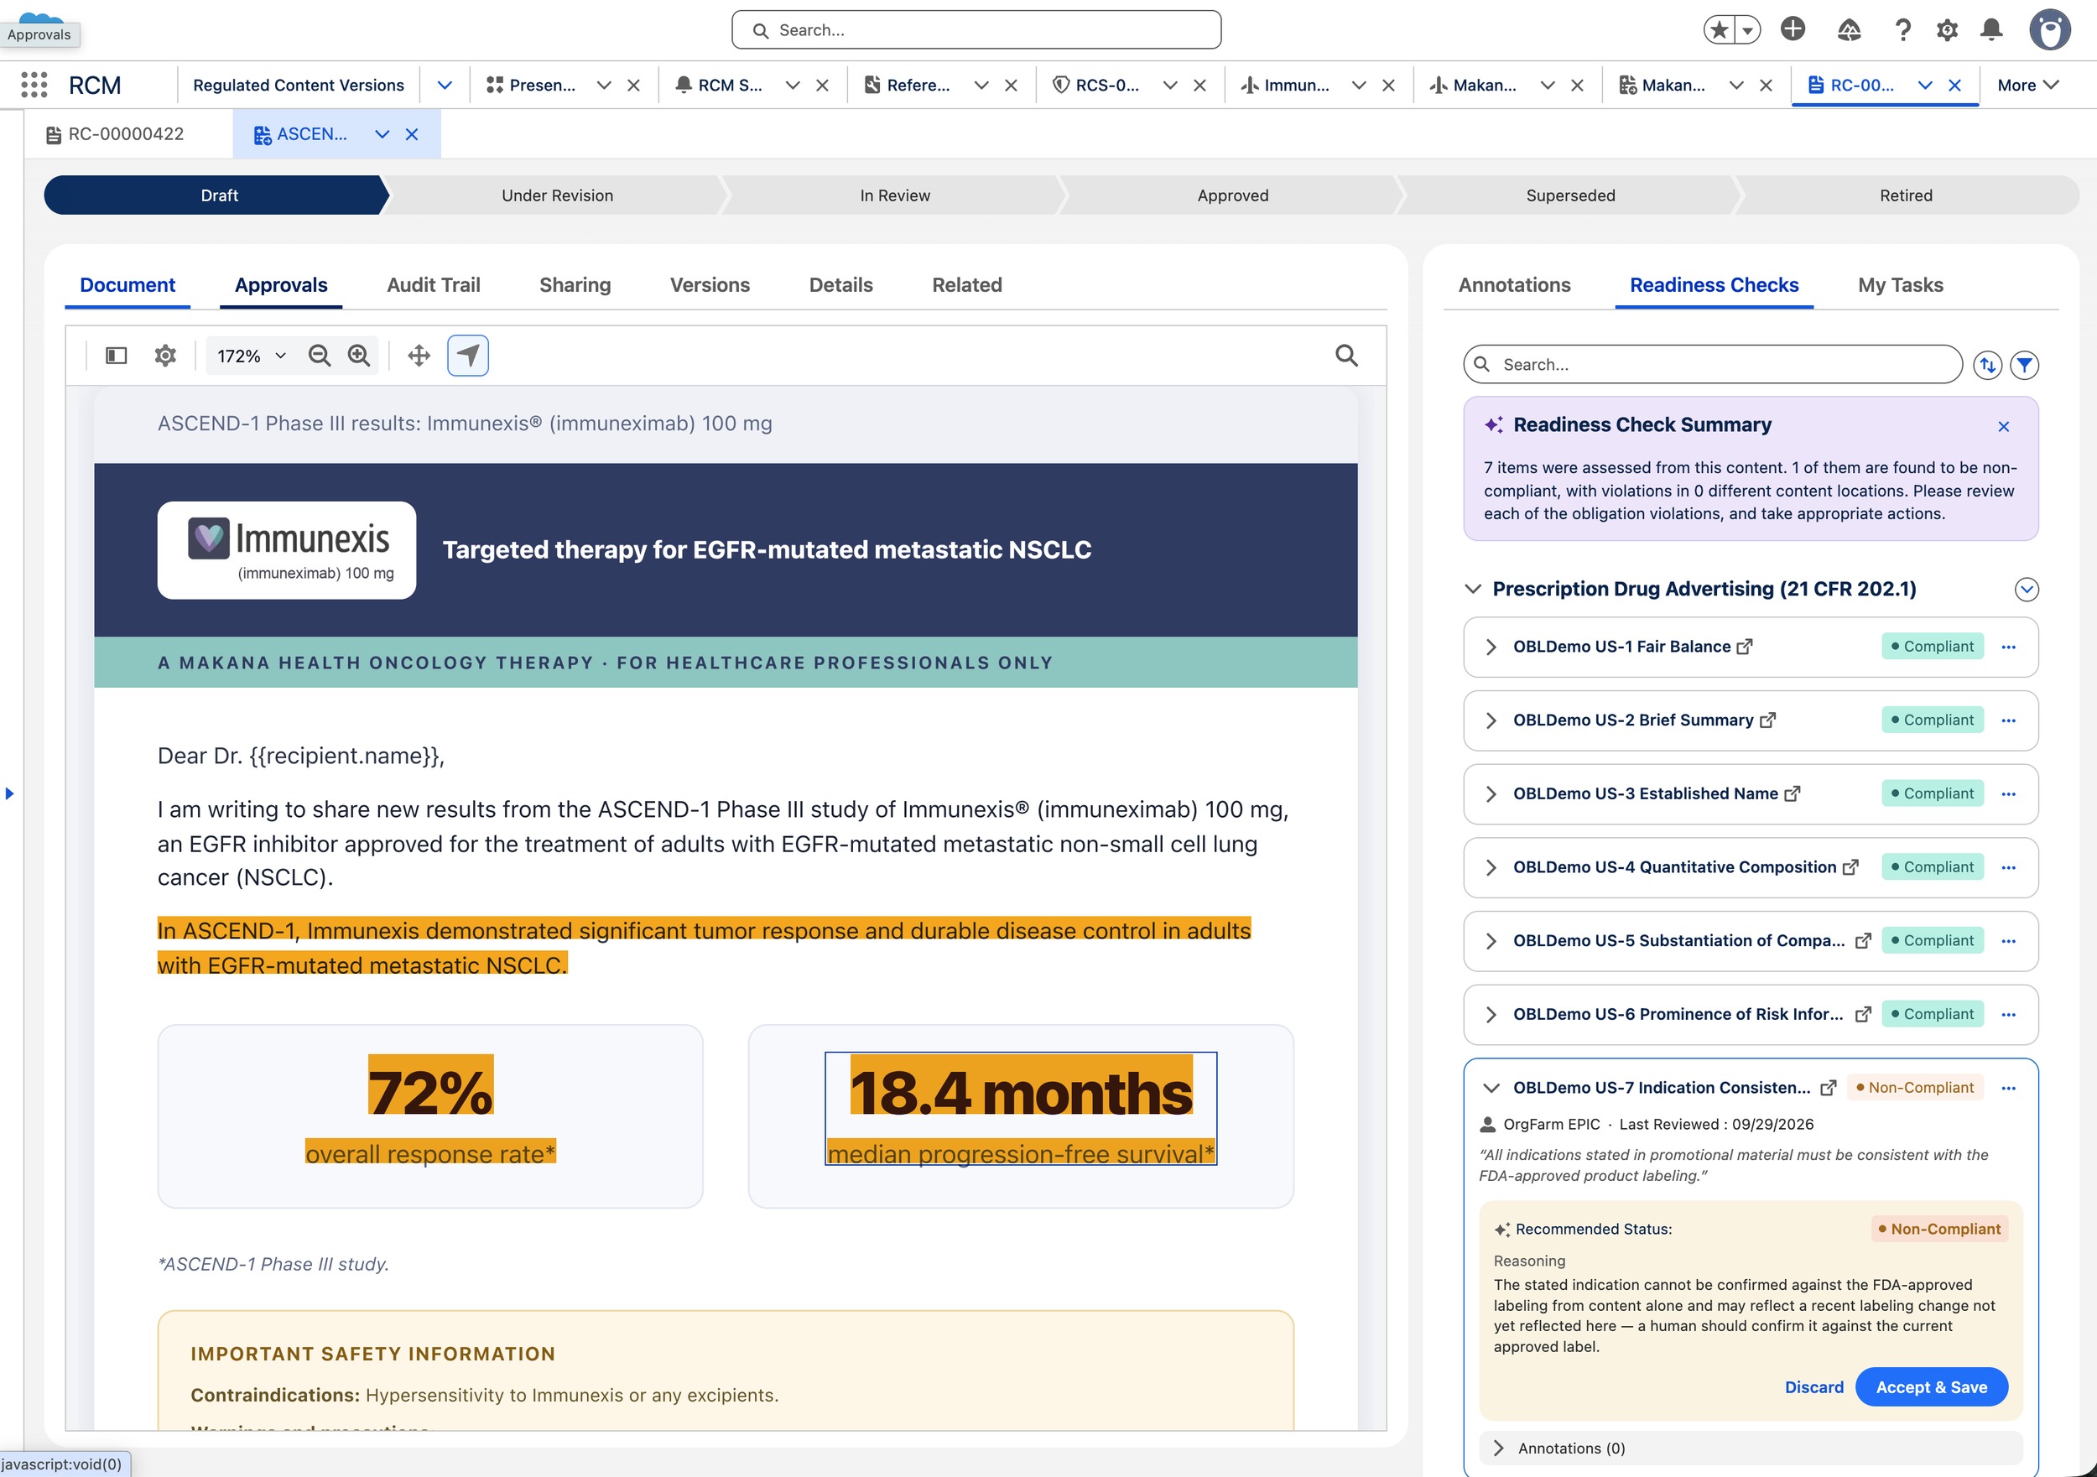Expand OBLDemo US-2 Brief Summary row

1491,720
